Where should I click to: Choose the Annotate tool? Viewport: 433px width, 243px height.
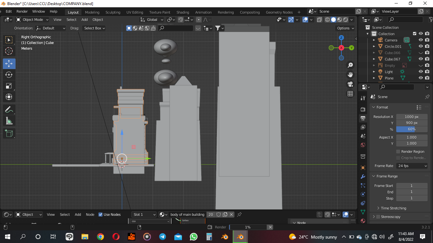coord(9,110)
